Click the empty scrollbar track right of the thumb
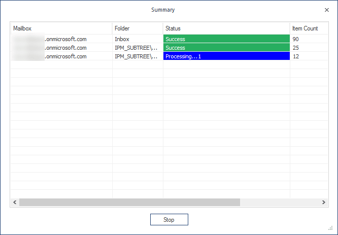Viewport: 338px width, 235px height. point(280,202)
